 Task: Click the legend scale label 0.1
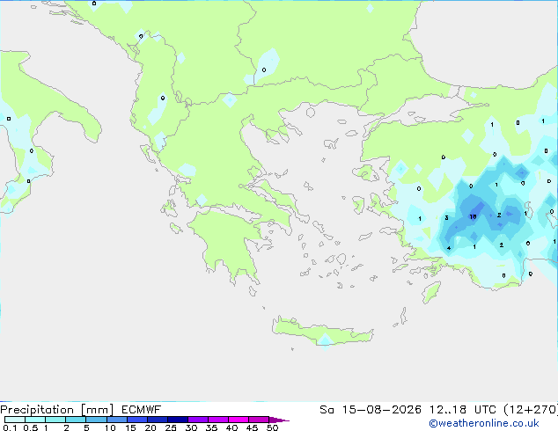[x=10, y=427]
